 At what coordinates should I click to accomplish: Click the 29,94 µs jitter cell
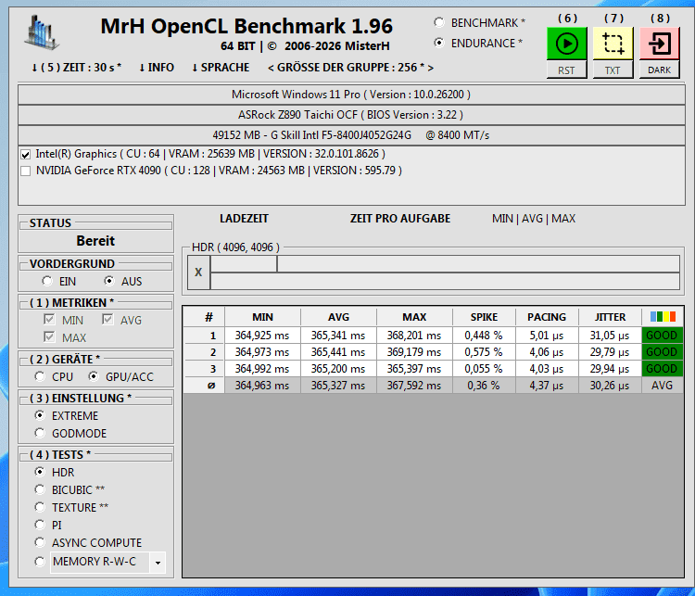[x=610, y=369]
